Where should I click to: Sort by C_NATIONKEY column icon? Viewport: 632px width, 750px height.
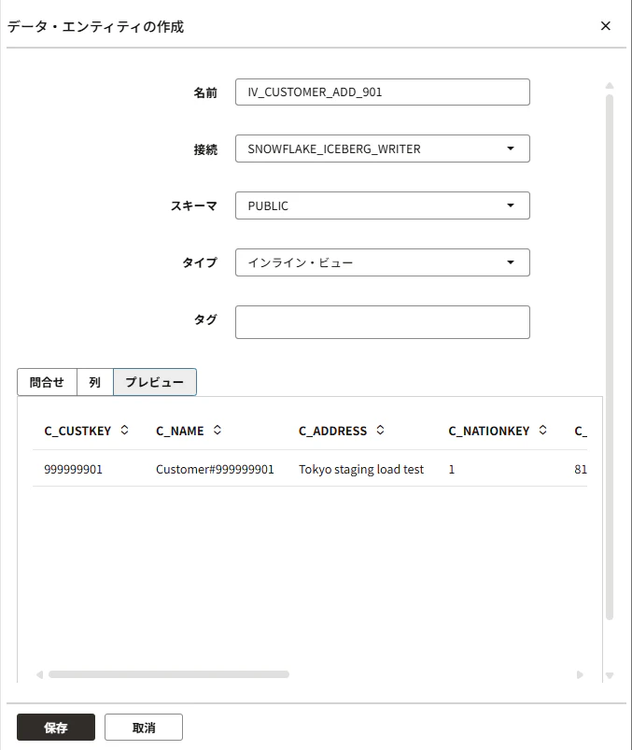tap(542, 430)
